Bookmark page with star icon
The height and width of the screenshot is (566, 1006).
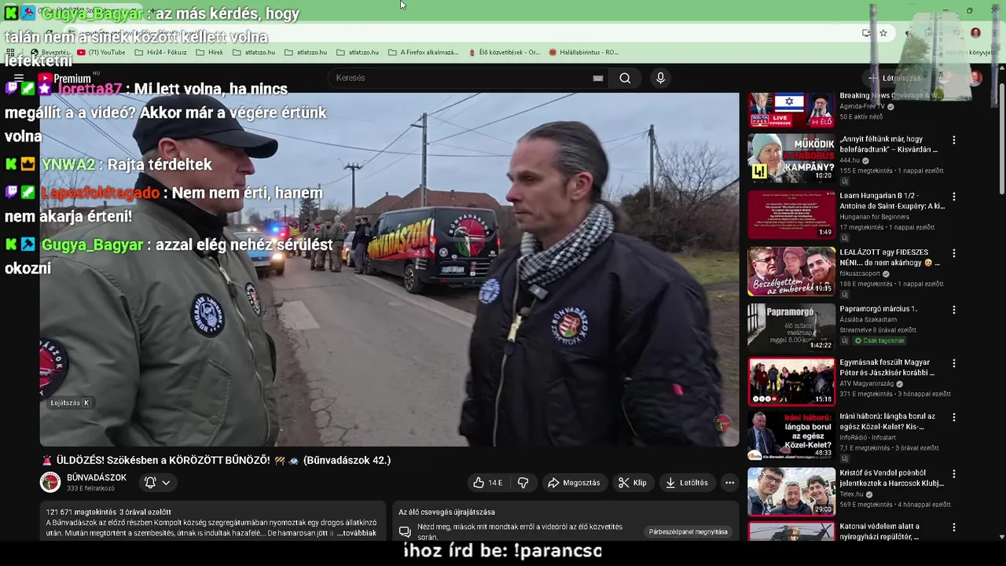tap(883, 33)
